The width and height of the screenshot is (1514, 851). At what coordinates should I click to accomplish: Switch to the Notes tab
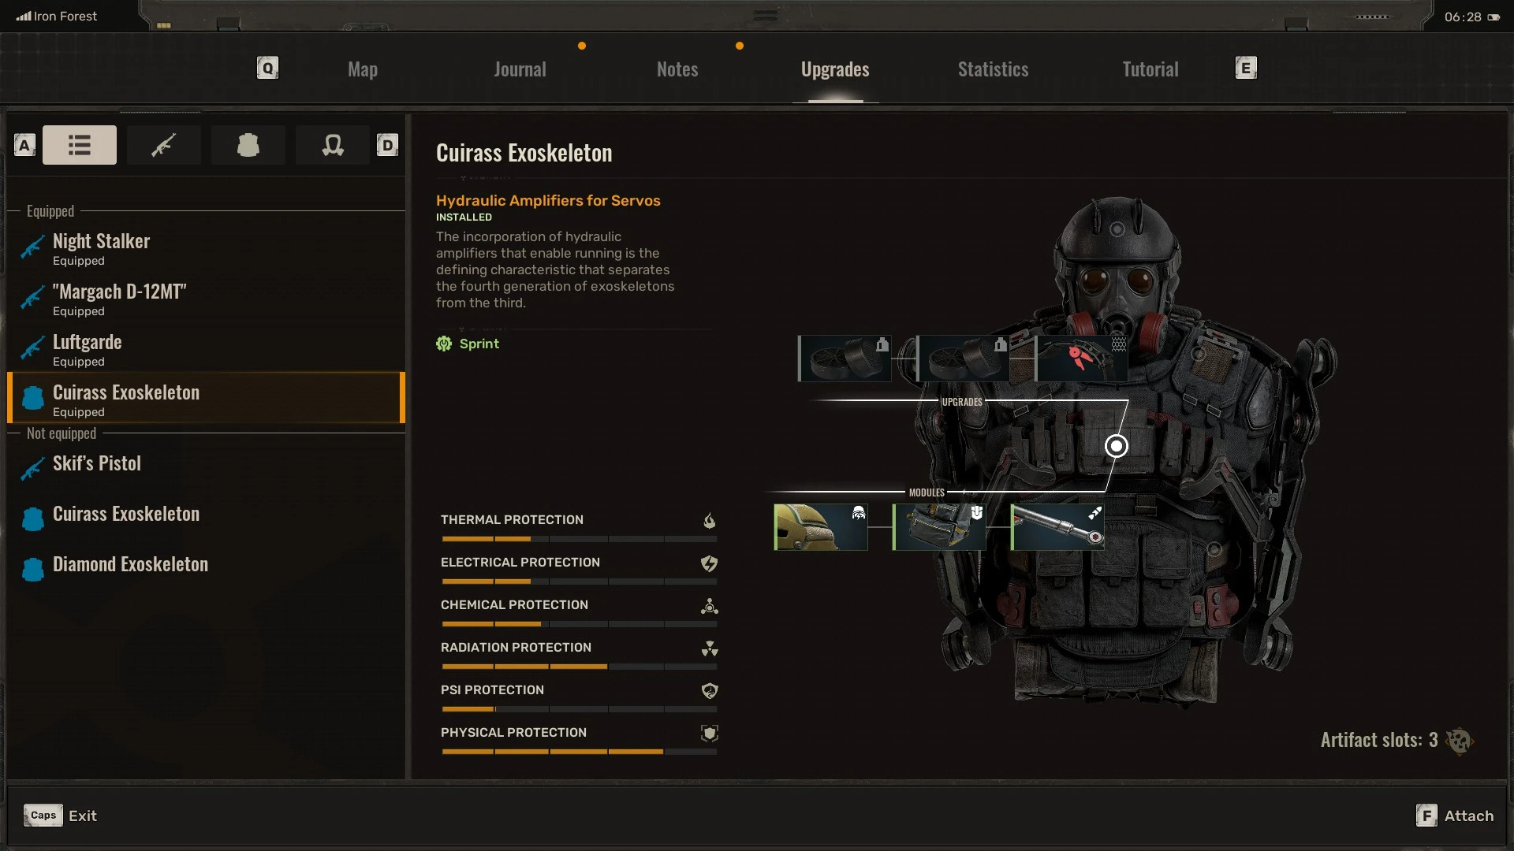coord(677,69)
